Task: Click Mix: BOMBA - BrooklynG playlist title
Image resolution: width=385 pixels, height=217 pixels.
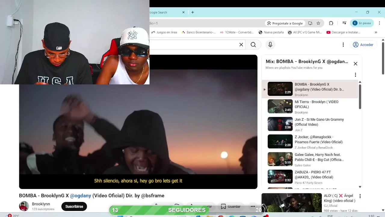Action: [307, 61]
